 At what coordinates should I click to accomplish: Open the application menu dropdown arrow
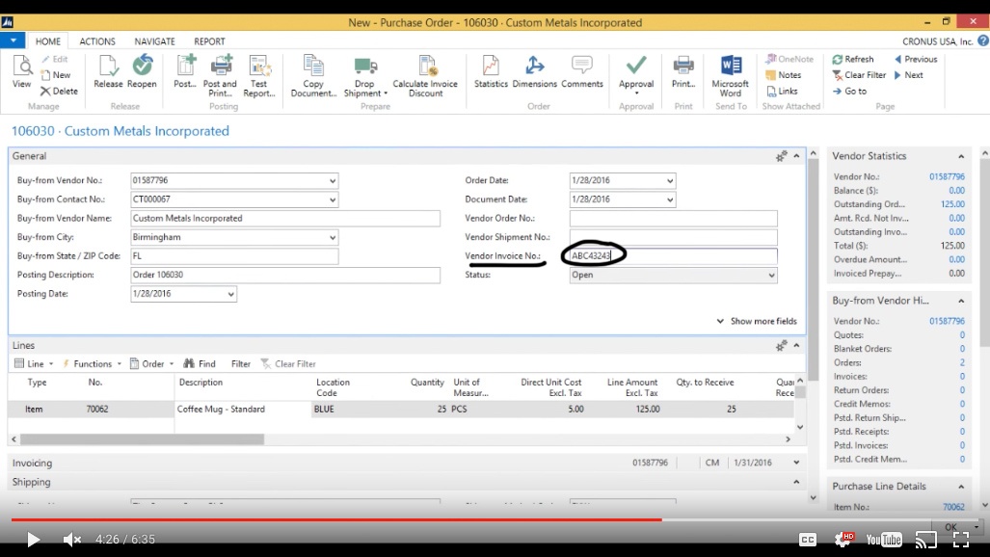[x=13, y=40]
